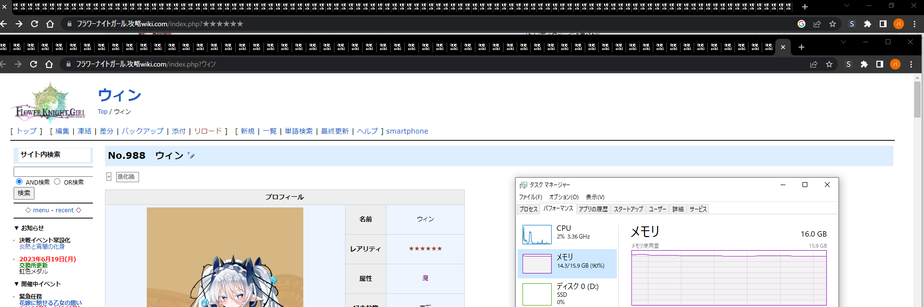Go to home page via front window's house icon
924x307 pixels.
pos(49,64)
